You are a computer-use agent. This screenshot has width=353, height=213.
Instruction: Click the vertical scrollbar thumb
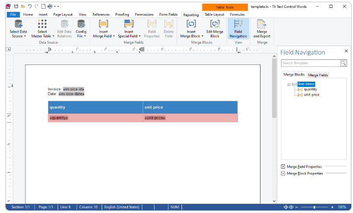tap(274, 88)
